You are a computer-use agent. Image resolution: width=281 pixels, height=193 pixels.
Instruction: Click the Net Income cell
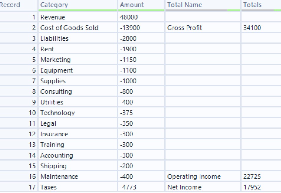(184, 187)
